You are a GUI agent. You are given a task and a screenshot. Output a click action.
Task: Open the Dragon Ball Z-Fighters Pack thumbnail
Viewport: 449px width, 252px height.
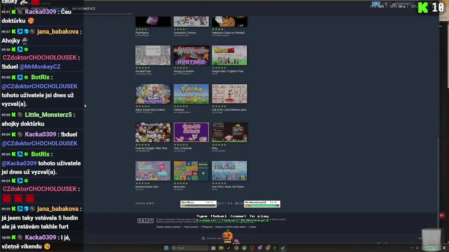pos(229,55)
